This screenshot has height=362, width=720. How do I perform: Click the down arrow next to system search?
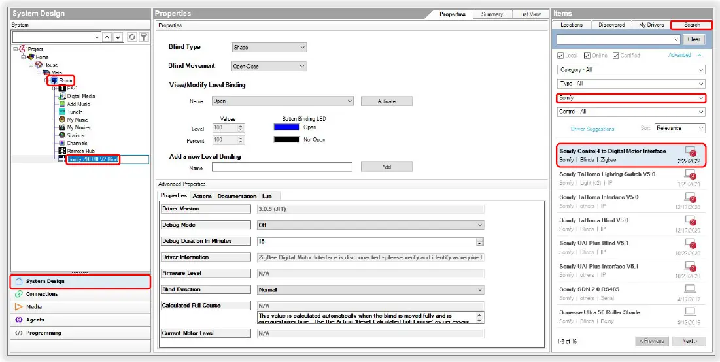[x=118, y=37]
